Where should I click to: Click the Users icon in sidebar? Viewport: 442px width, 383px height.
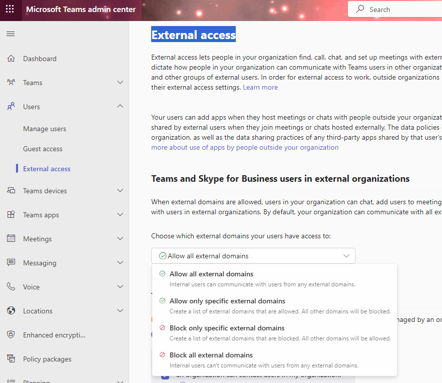click(x=11, y=106)
